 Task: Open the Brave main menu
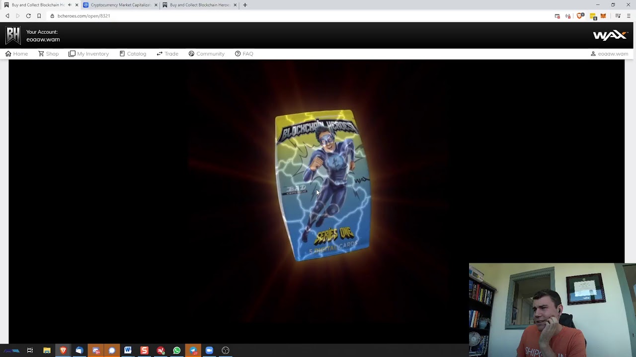[x=629, y=16]
